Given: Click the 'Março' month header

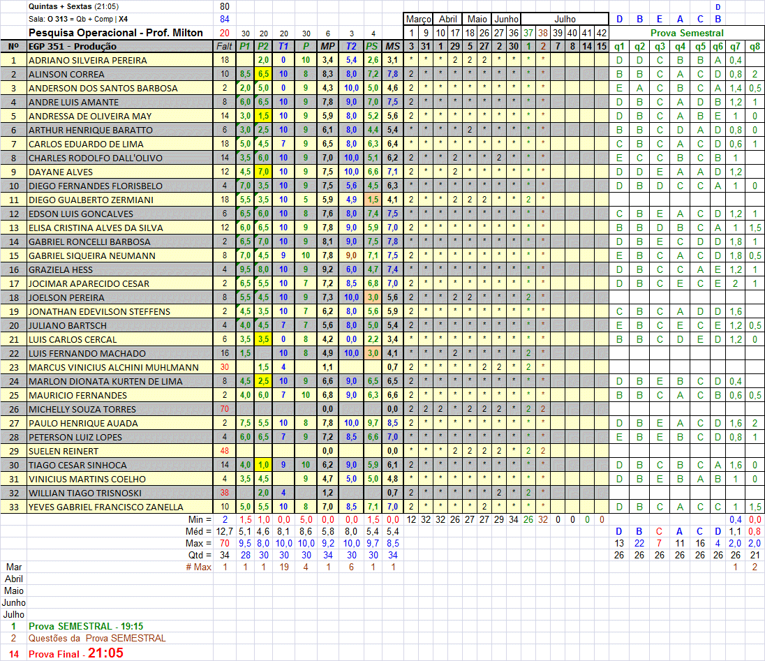Looking at the screenshot, I should coord(418,20).
